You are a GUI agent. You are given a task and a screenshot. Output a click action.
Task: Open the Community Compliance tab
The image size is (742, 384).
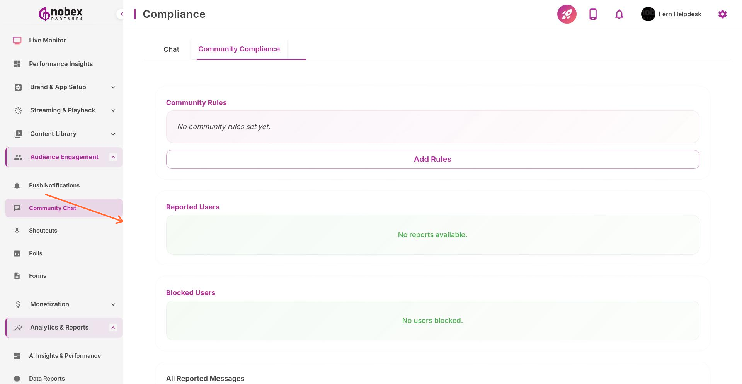pyautogui.click(x=239, y=49)
